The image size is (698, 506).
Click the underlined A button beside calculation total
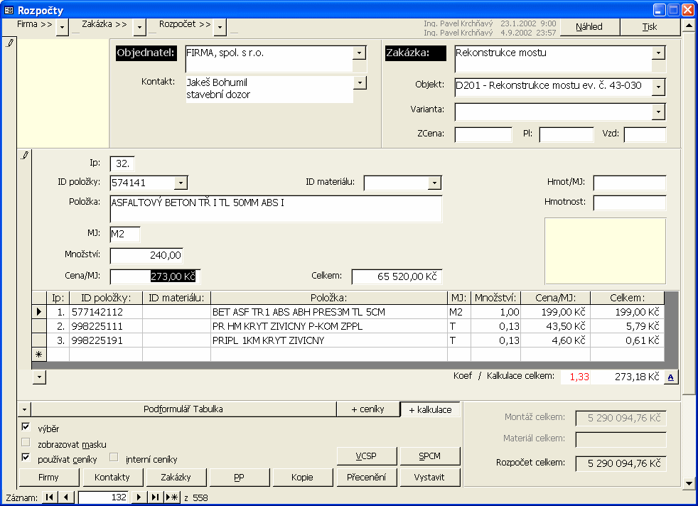coord(670,377)
